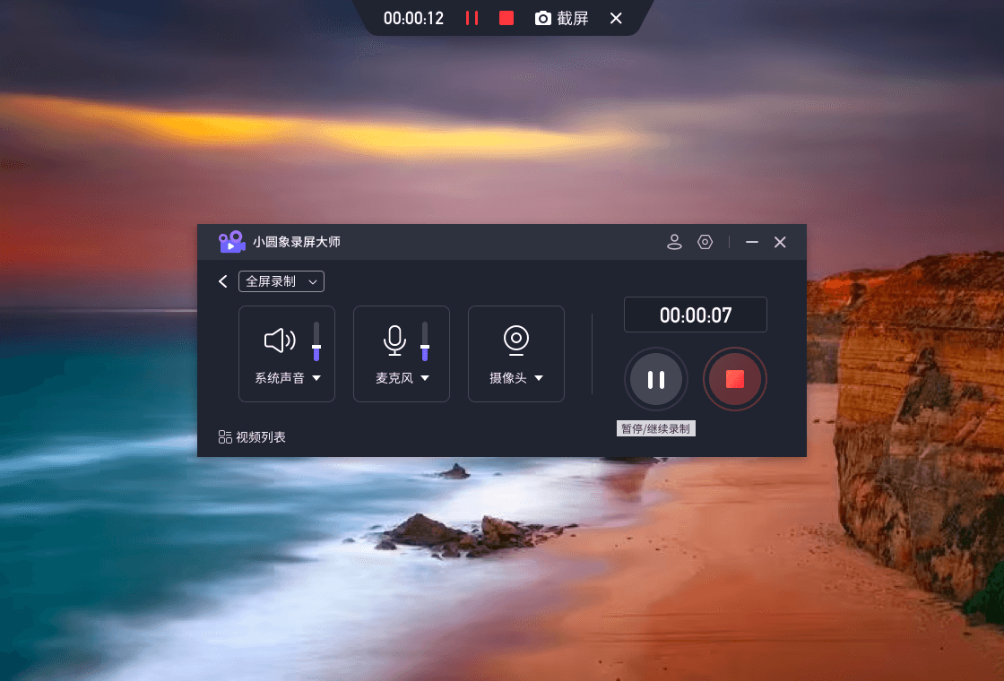This screenshot has height=681, width=1004.
Task: Expand the 系统声音 dropdown arrow
Action: [316, 378]
